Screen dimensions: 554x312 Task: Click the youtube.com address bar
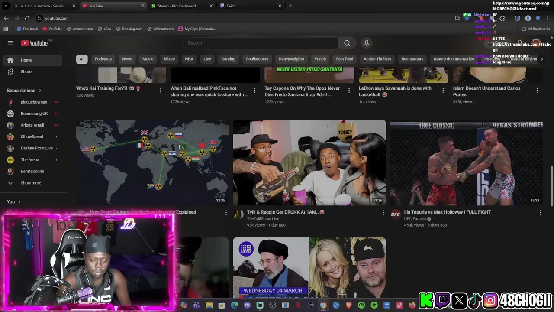(x=242, y=18)
